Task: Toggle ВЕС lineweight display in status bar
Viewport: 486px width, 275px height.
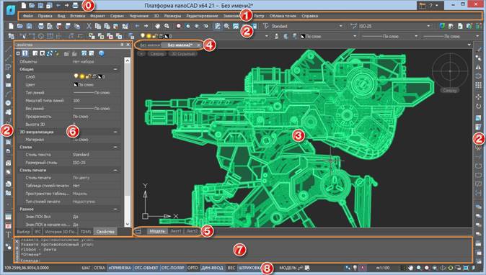Action: click(231, 268)
